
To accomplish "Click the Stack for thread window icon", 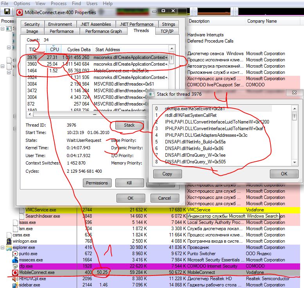I will pyautogui.click(x=151, y=94).
